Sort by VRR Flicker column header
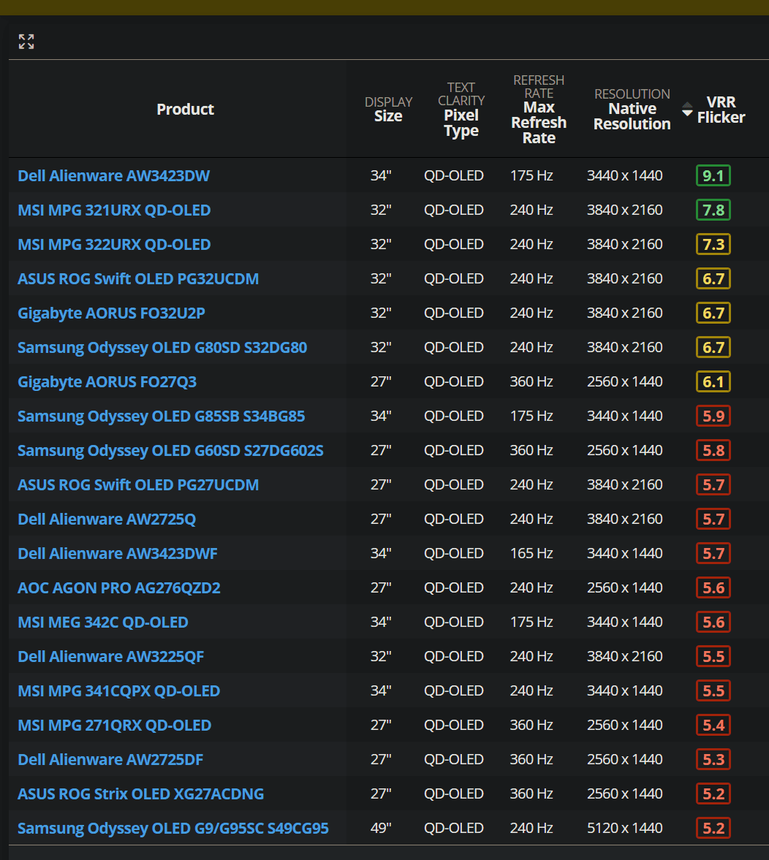Screen dimensions: 769x860 (x=721, y=110)
